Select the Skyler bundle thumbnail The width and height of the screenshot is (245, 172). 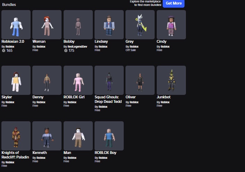[x=16, y=80]
